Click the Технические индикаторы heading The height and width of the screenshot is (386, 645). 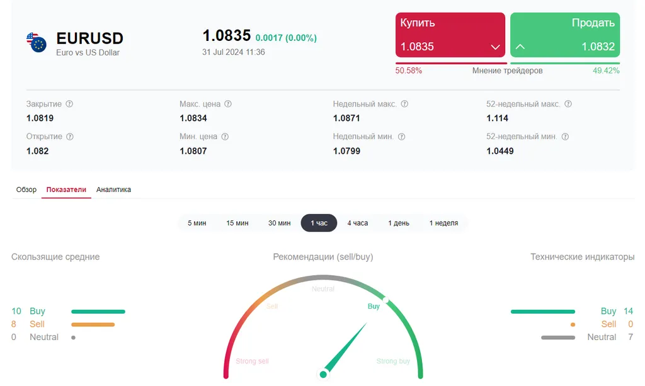click(583, 257)
